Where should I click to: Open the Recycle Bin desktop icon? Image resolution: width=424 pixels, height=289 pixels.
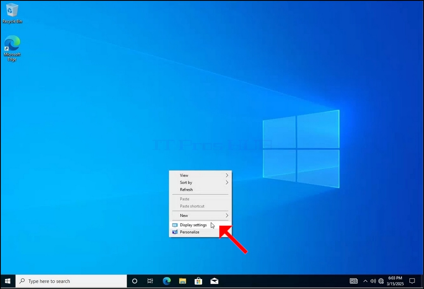coord(12,13)
